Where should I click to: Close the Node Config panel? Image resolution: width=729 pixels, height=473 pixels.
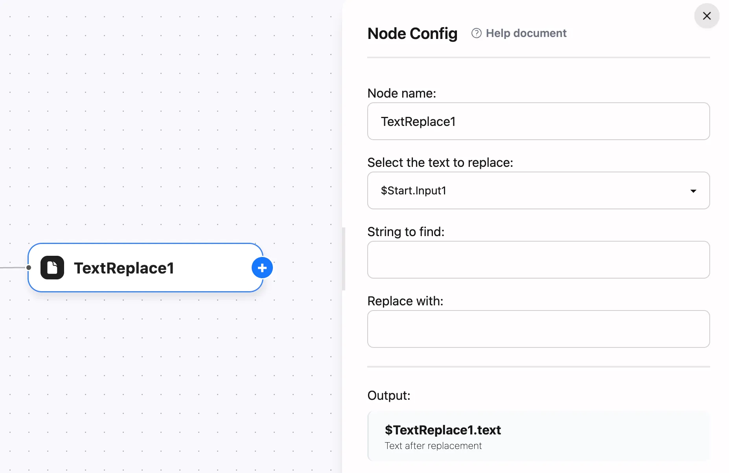click(707, 16)
